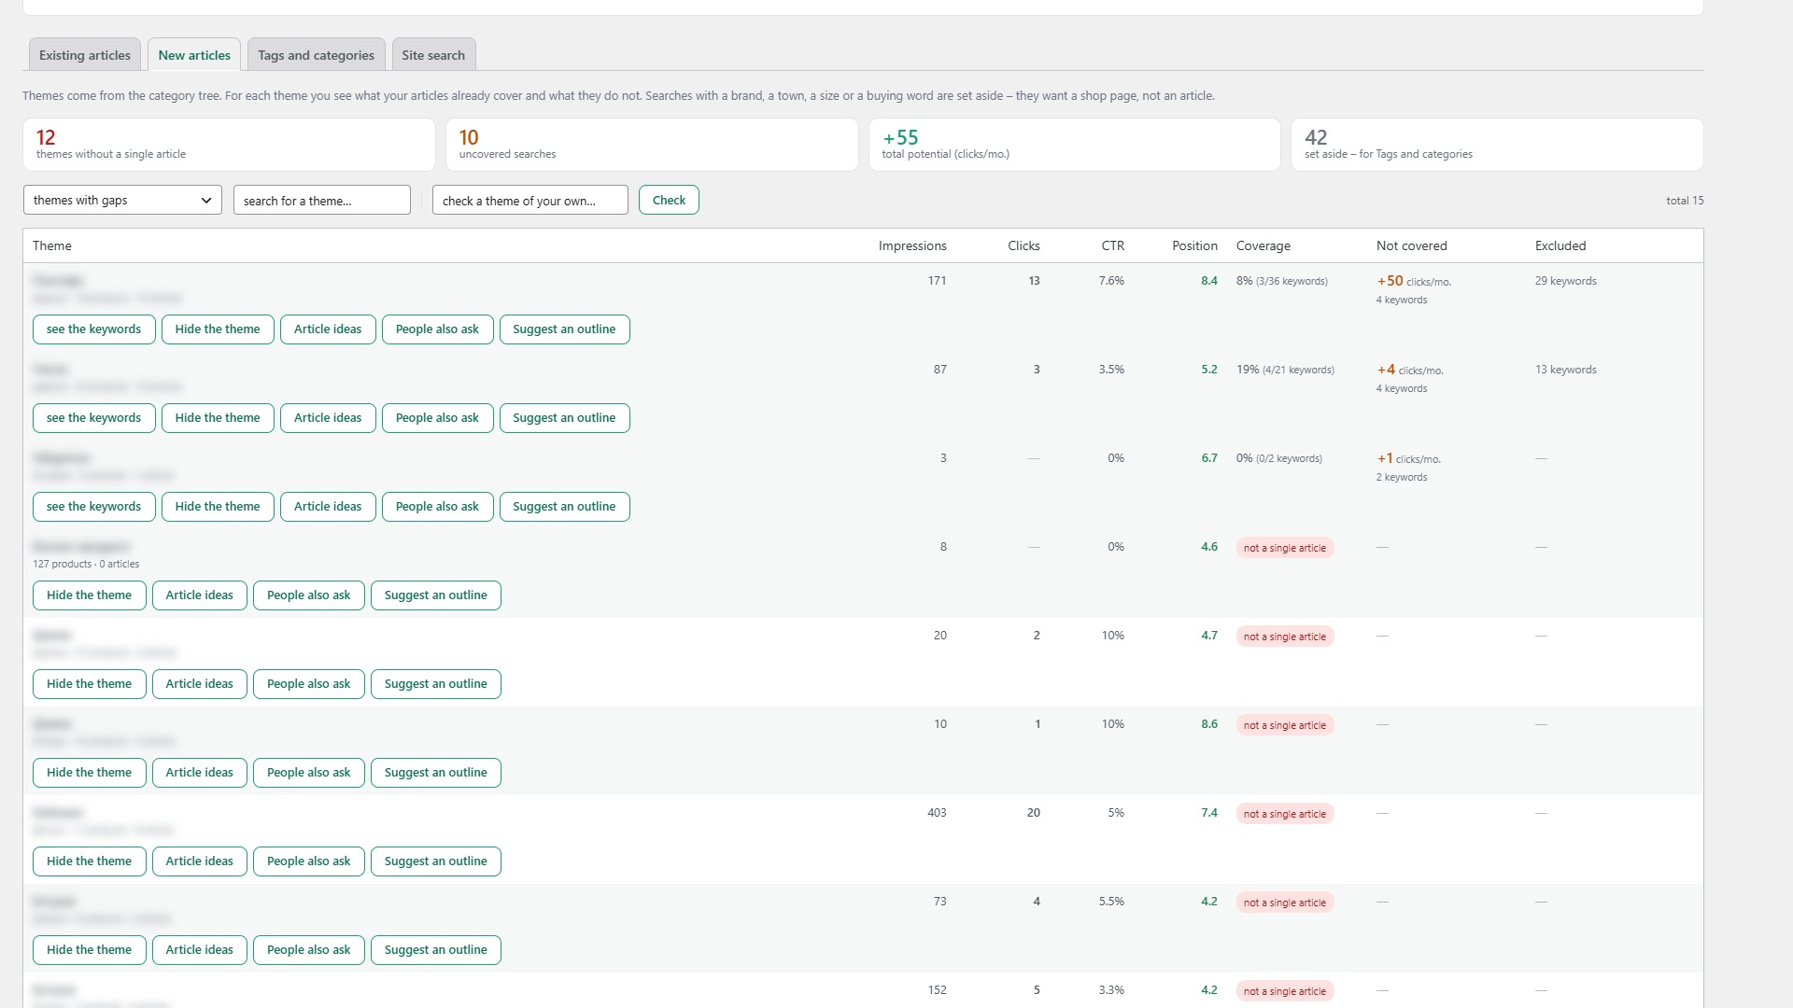
Task: See the keywords for the 87-impressions theme
Action: pos(94,418)
